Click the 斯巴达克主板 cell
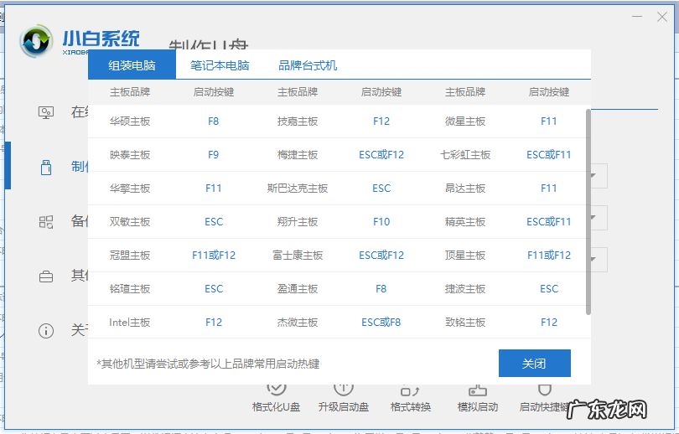This screenshot has width=679, height=434. 298,189
